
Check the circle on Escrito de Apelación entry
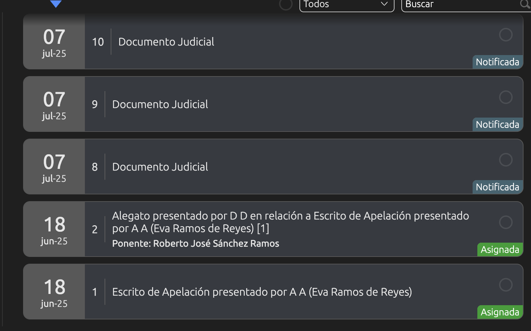pyautogui.click(x=506, y=285)
